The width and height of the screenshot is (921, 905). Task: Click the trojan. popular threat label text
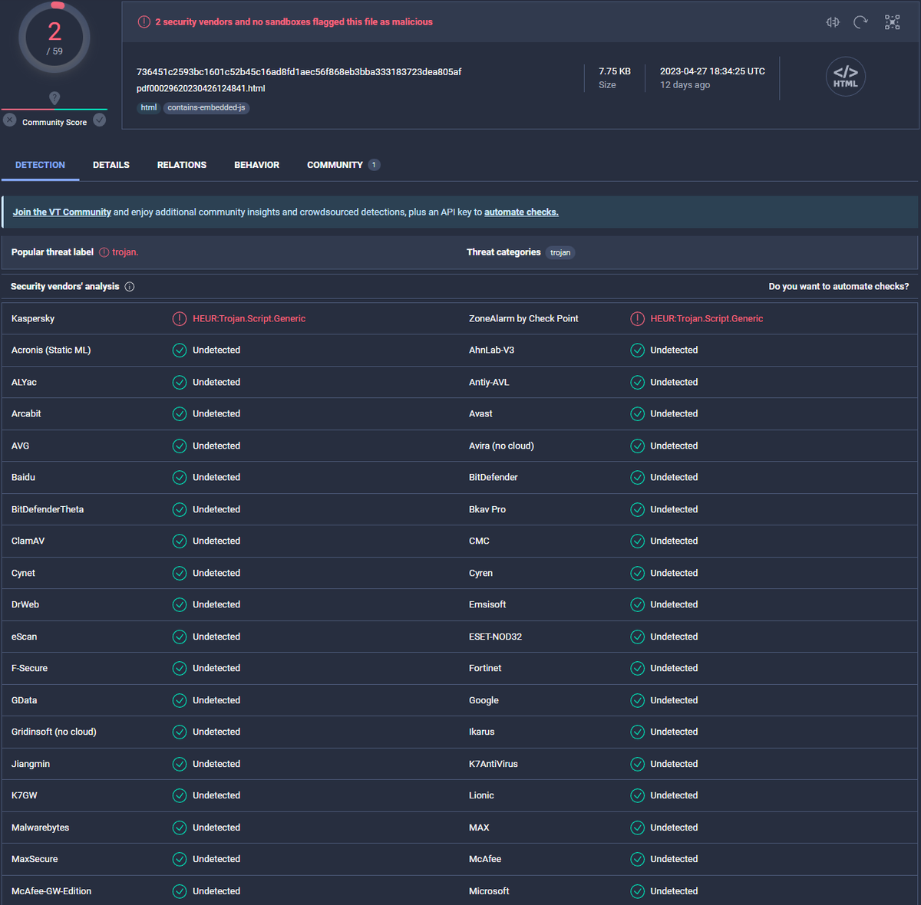pyautogui.click(x=125, y=252)
